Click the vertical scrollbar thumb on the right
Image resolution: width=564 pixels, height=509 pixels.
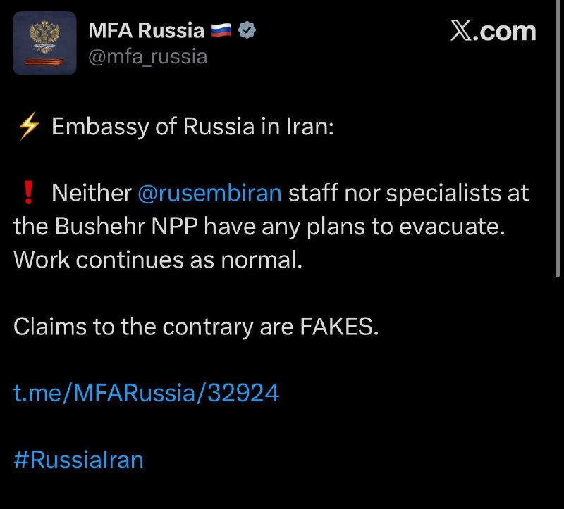click(558, 139)
